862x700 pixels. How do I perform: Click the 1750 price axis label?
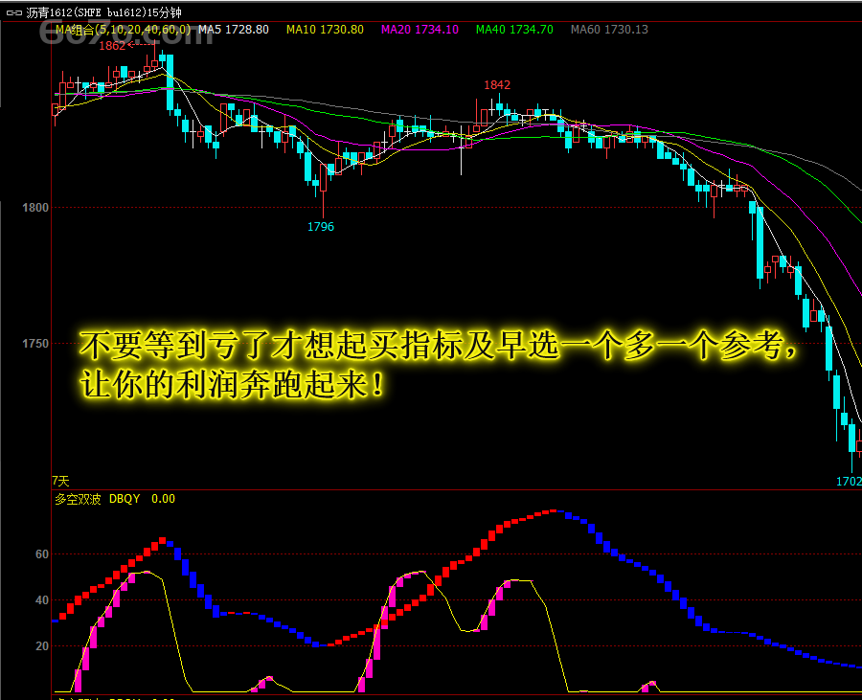tap(35, 344)
